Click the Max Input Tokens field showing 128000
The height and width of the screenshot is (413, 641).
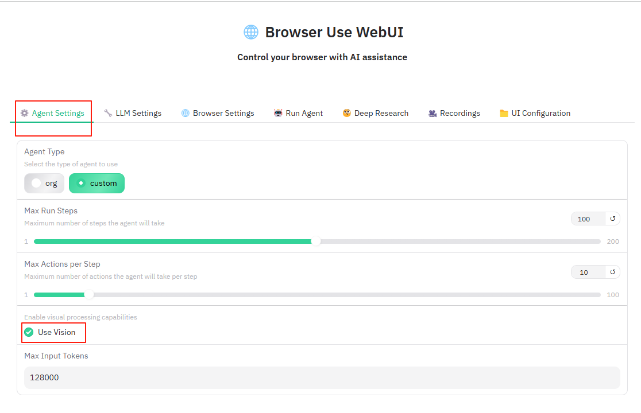pyautogui.click(x=322, y=377)
